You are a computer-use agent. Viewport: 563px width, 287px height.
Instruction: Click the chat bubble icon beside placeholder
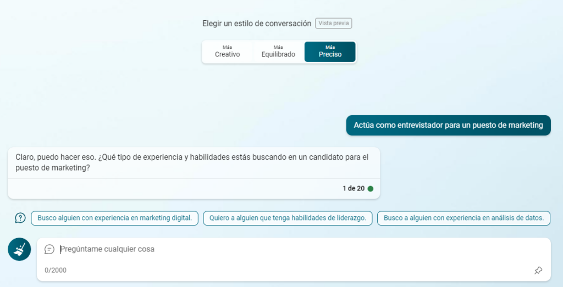pos(49,249)
